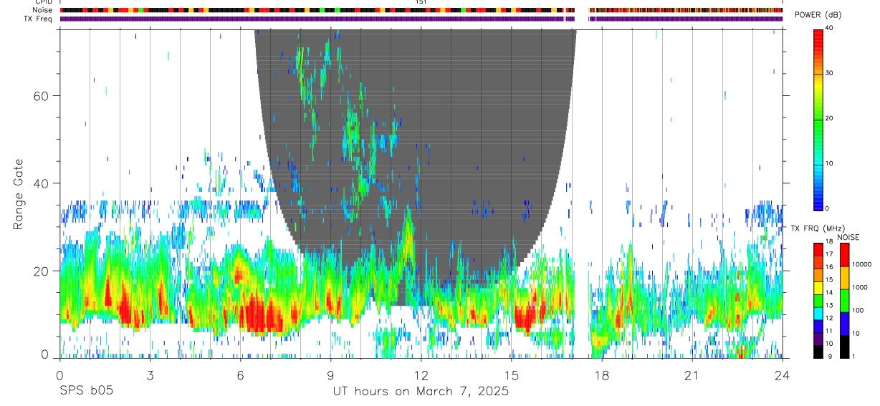Click the '9' tick on the UT hours axis
This screenshot has width=880, height=406.
[330, 376]
